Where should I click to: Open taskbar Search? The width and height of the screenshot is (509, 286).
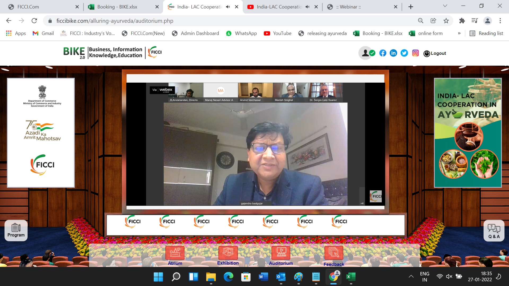click(x=176, y=277)
